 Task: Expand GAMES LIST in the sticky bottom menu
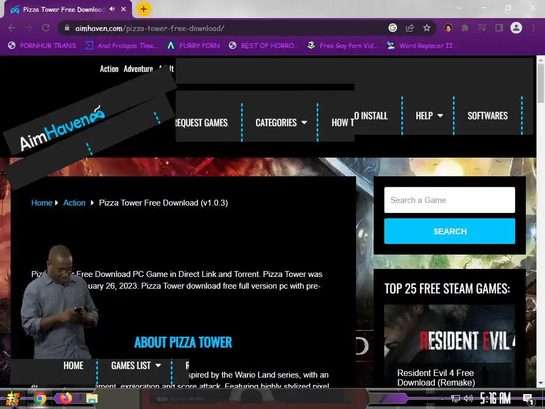pos(136,365)
